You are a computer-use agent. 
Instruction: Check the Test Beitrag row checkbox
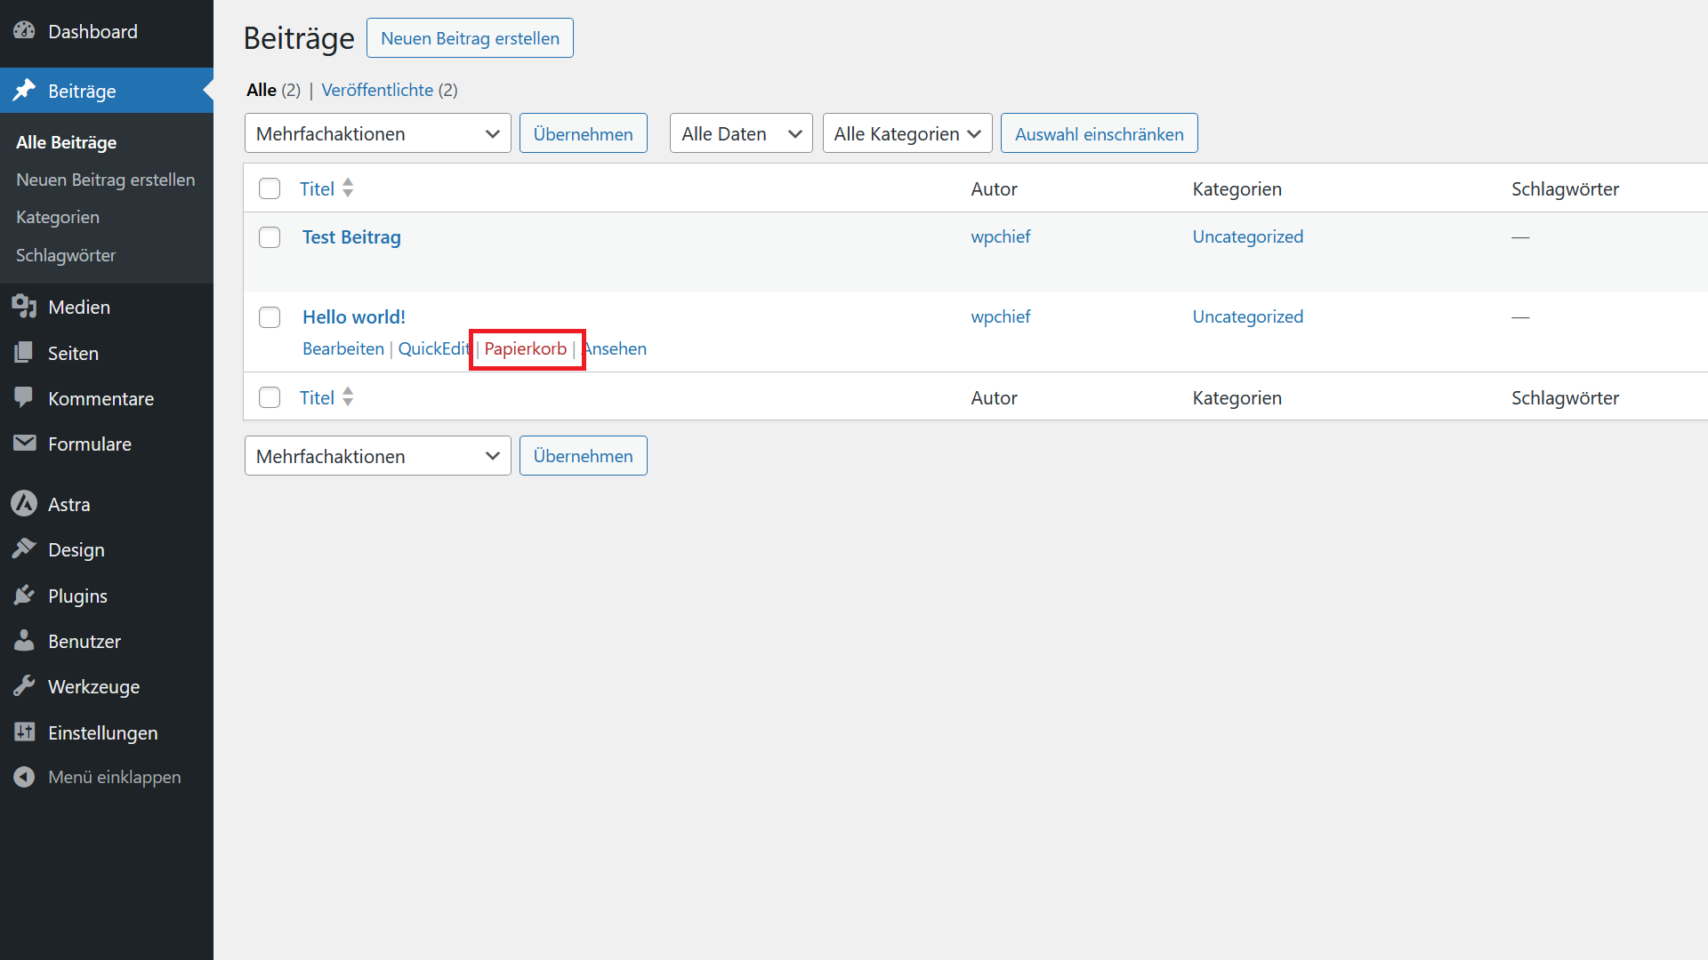pos(270,237)
